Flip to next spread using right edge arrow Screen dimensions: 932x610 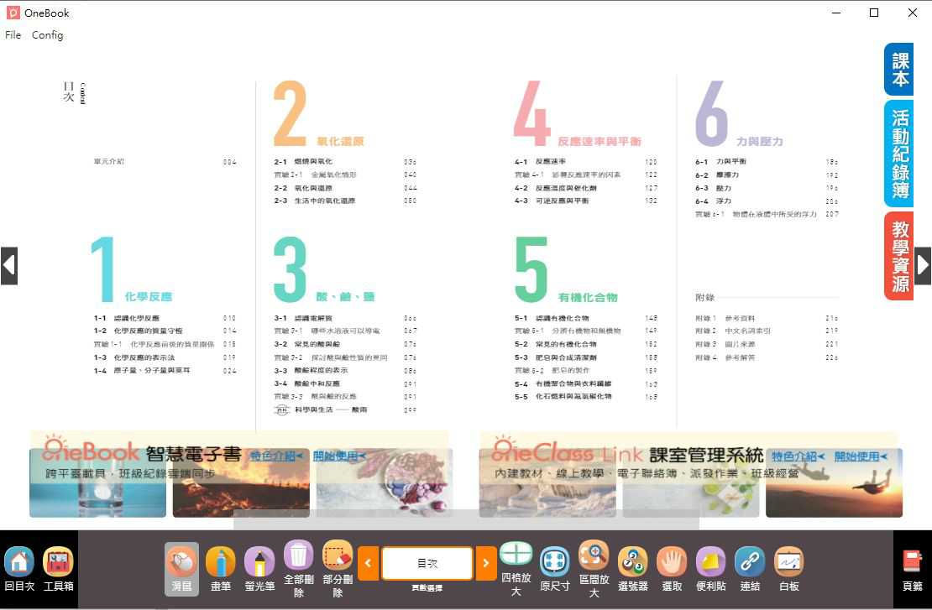[923, 265]
